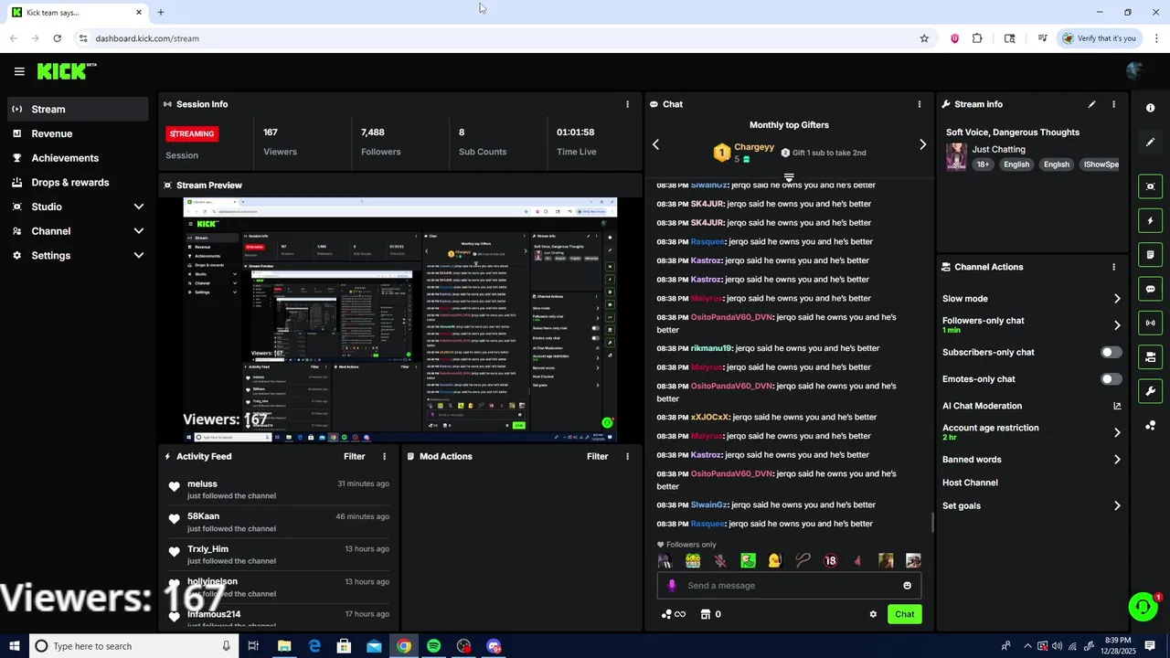Click the Just Chatting category thumbnail
Screen dimensions: 1170x658
(x=956, y=156)
